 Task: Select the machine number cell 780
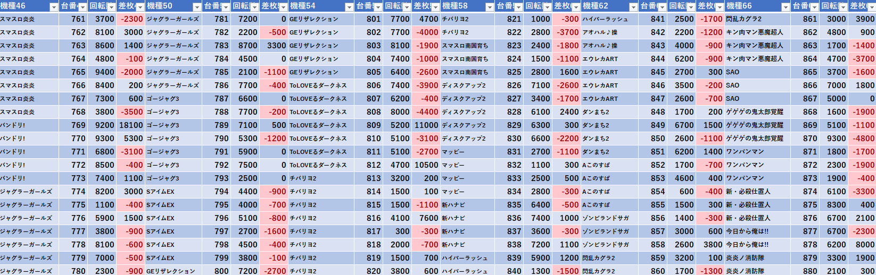(73, 271)
